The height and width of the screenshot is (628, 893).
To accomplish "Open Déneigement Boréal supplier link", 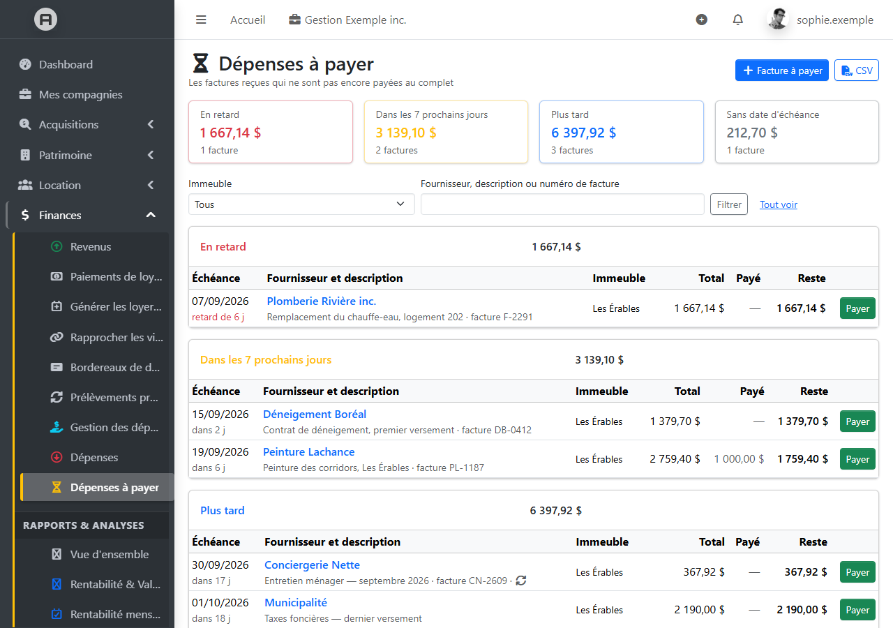I will click(315, 414).
